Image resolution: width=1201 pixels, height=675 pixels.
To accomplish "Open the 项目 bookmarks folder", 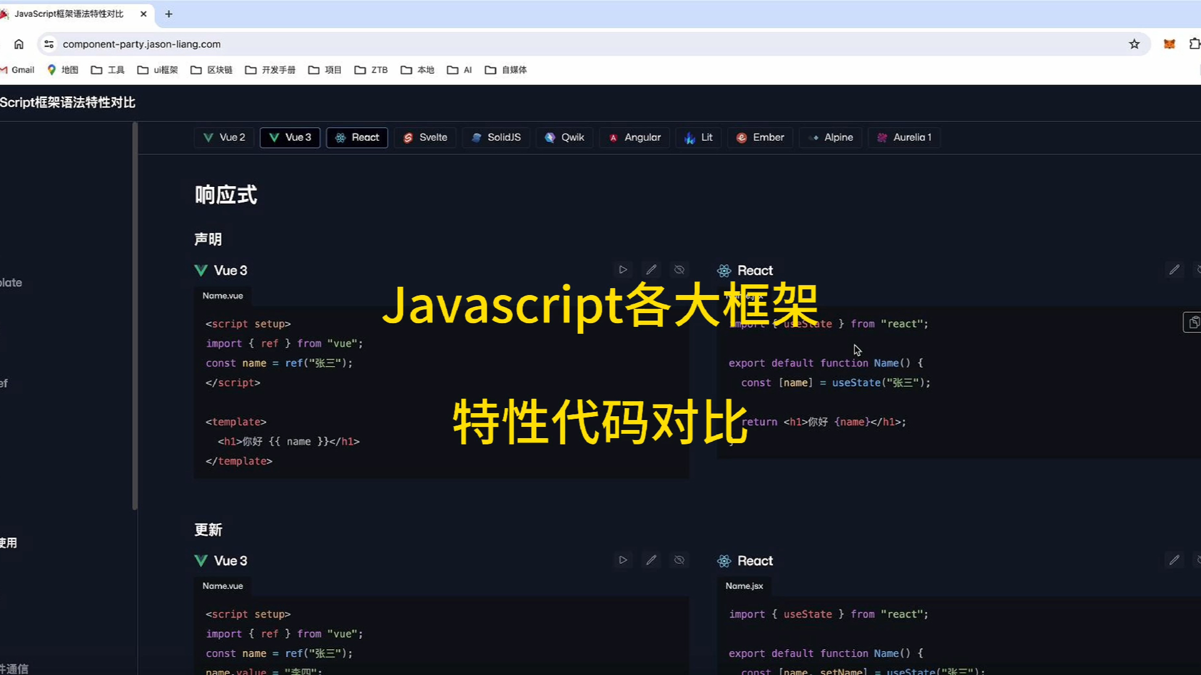I will pyautogui.click(x=325, y=70).
